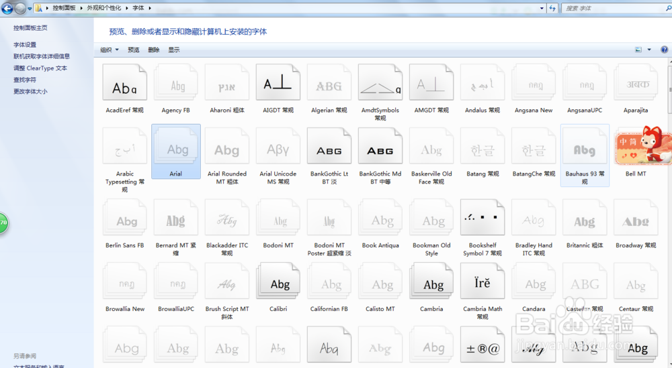Click 控制面板 in the address breadcrumb

[65, 8]
